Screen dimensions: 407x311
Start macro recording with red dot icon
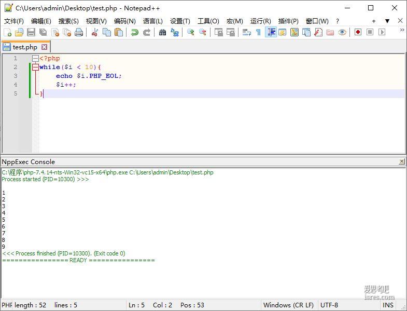coord(358,32)
